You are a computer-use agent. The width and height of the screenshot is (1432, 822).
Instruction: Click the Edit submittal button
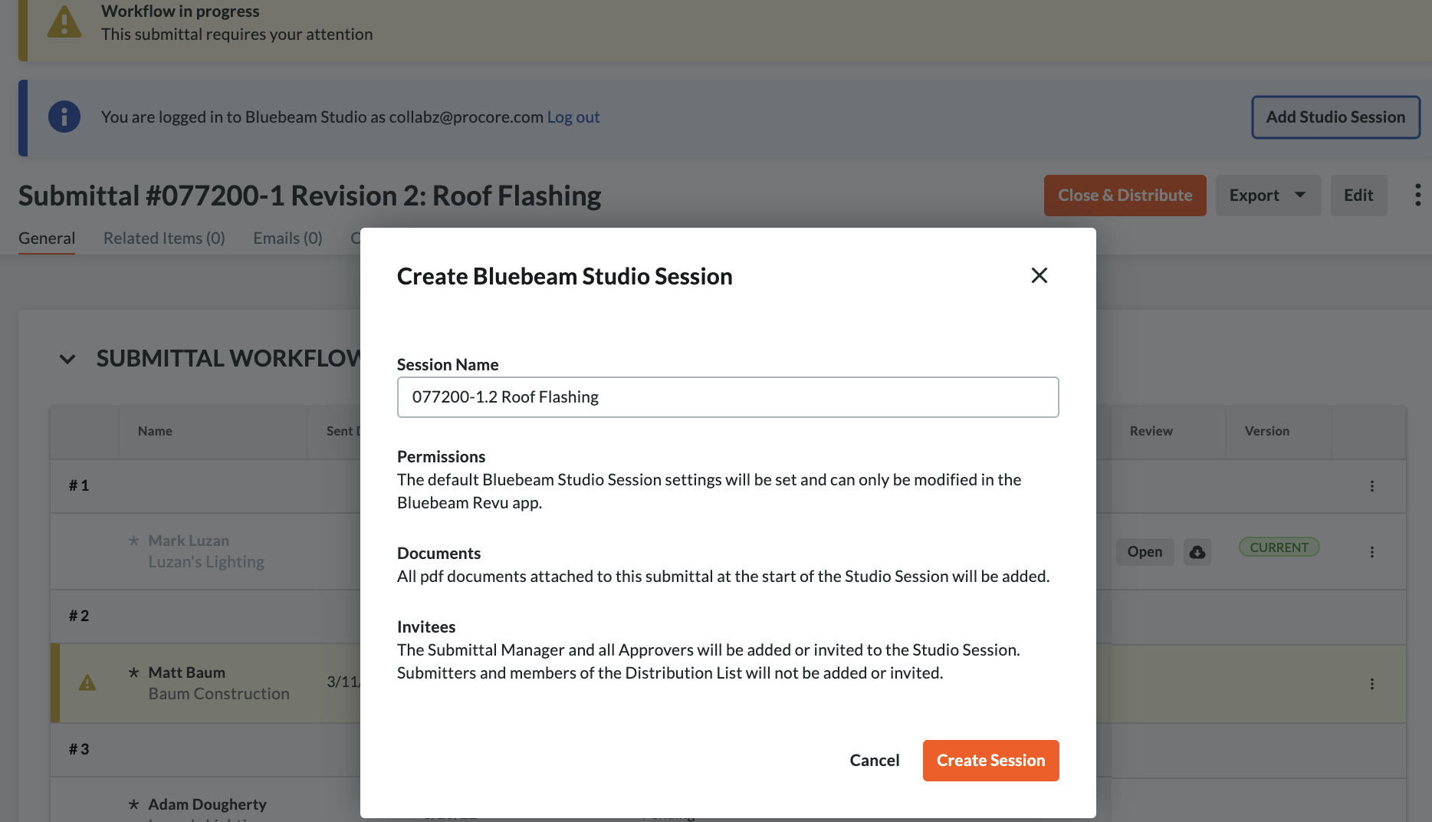pos(1358,196)
